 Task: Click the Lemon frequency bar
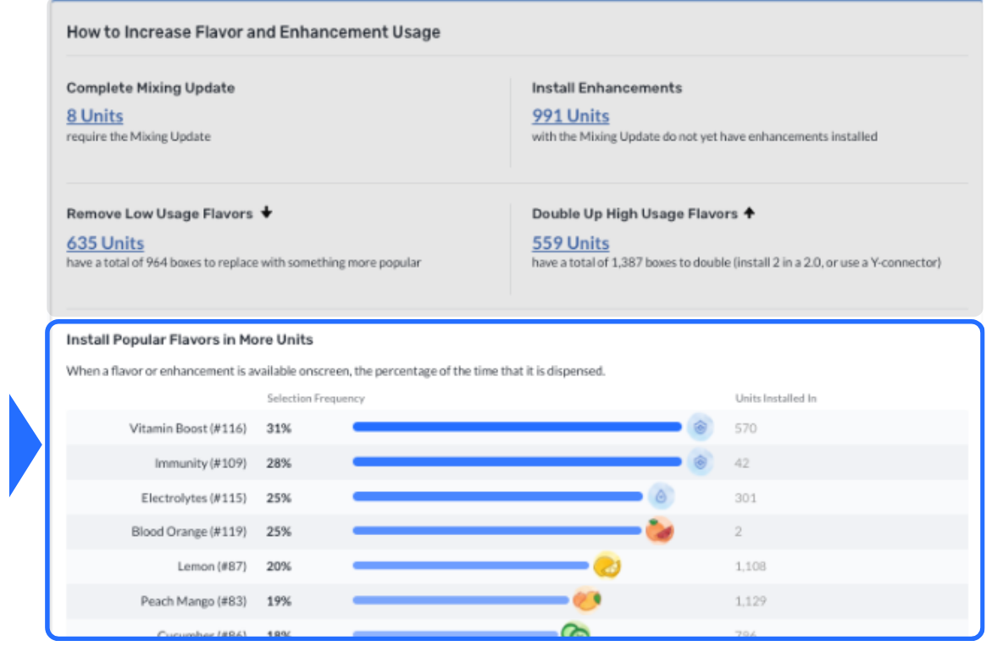pyautogui.click(x=470, y=566)
